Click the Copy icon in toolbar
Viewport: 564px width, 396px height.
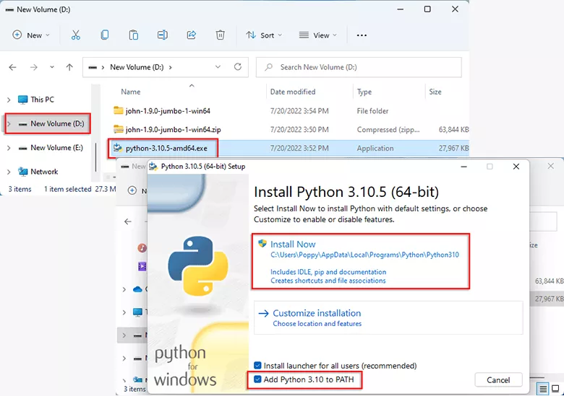(105, 35)
